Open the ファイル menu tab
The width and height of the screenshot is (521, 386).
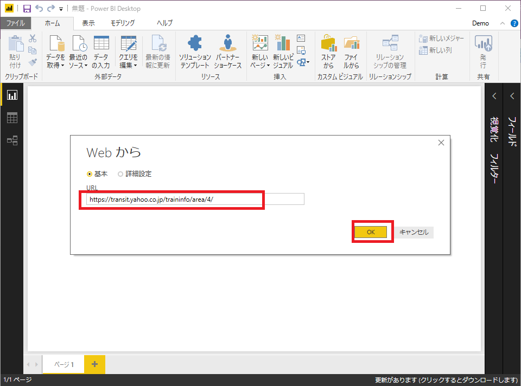[16, 23]
